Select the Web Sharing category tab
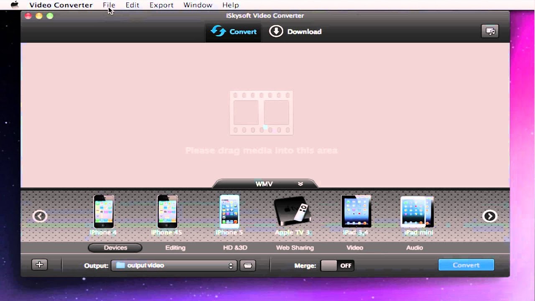 click(x=295, y=247)
